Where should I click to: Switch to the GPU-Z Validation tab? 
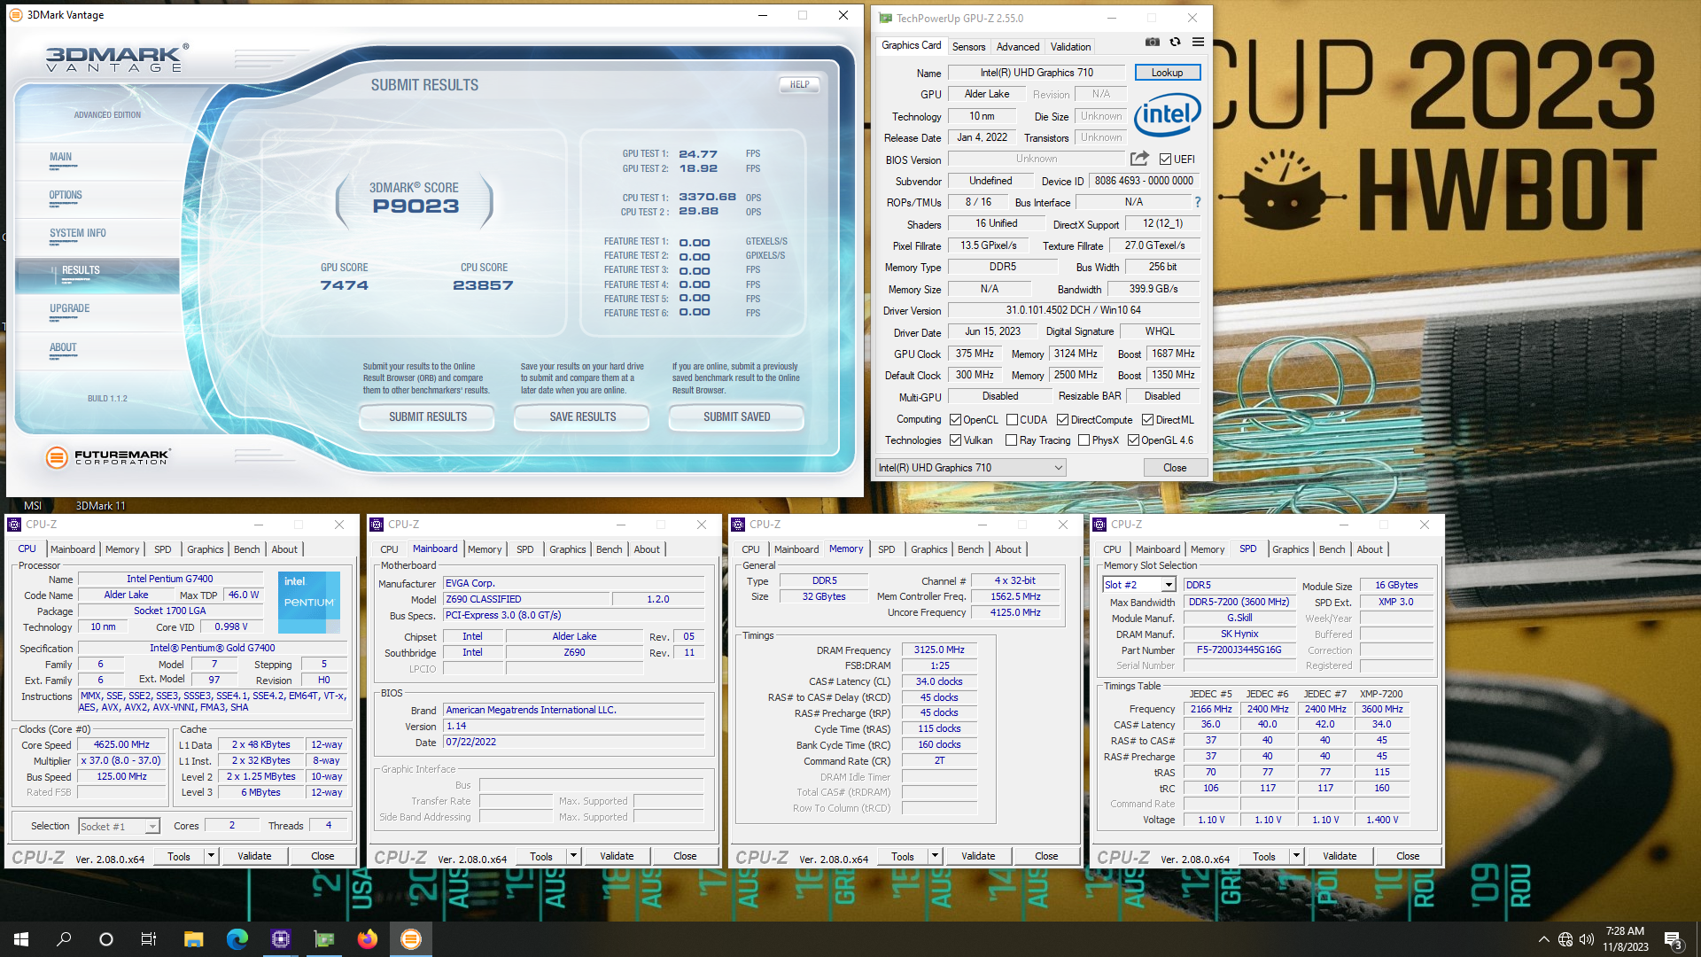[1070, 47]
